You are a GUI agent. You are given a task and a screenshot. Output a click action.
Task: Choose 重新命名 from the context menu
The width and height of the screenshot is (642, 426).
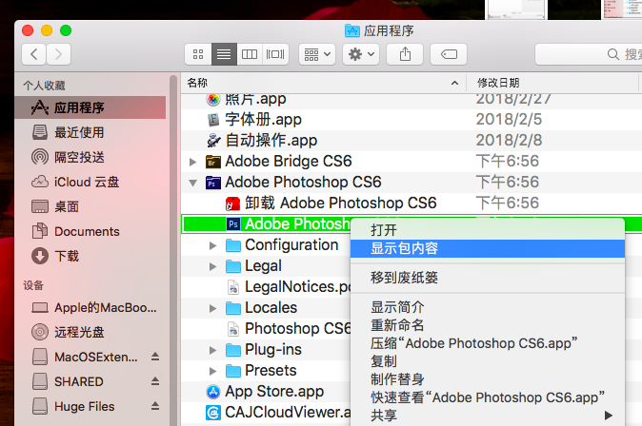click(x=488, y=325)
